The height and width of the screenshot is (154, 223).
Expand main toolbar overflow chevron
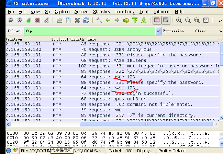click(x=220, y=21)
